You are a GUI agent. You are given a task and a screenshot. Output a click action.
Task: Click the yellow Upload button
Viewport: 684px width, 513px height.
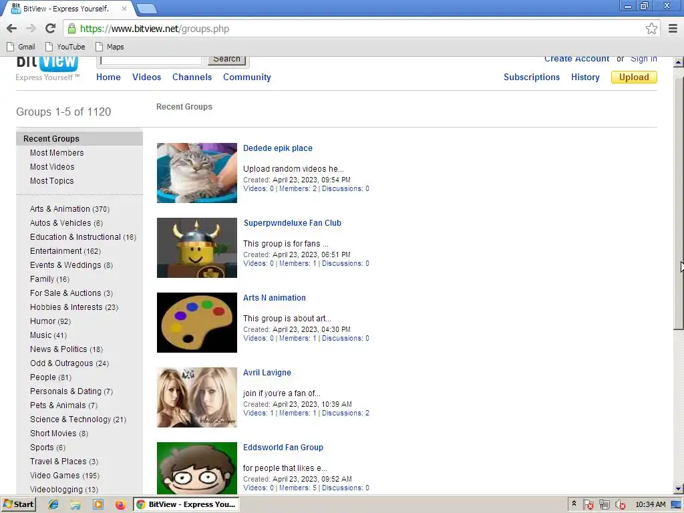click(634, 77)
